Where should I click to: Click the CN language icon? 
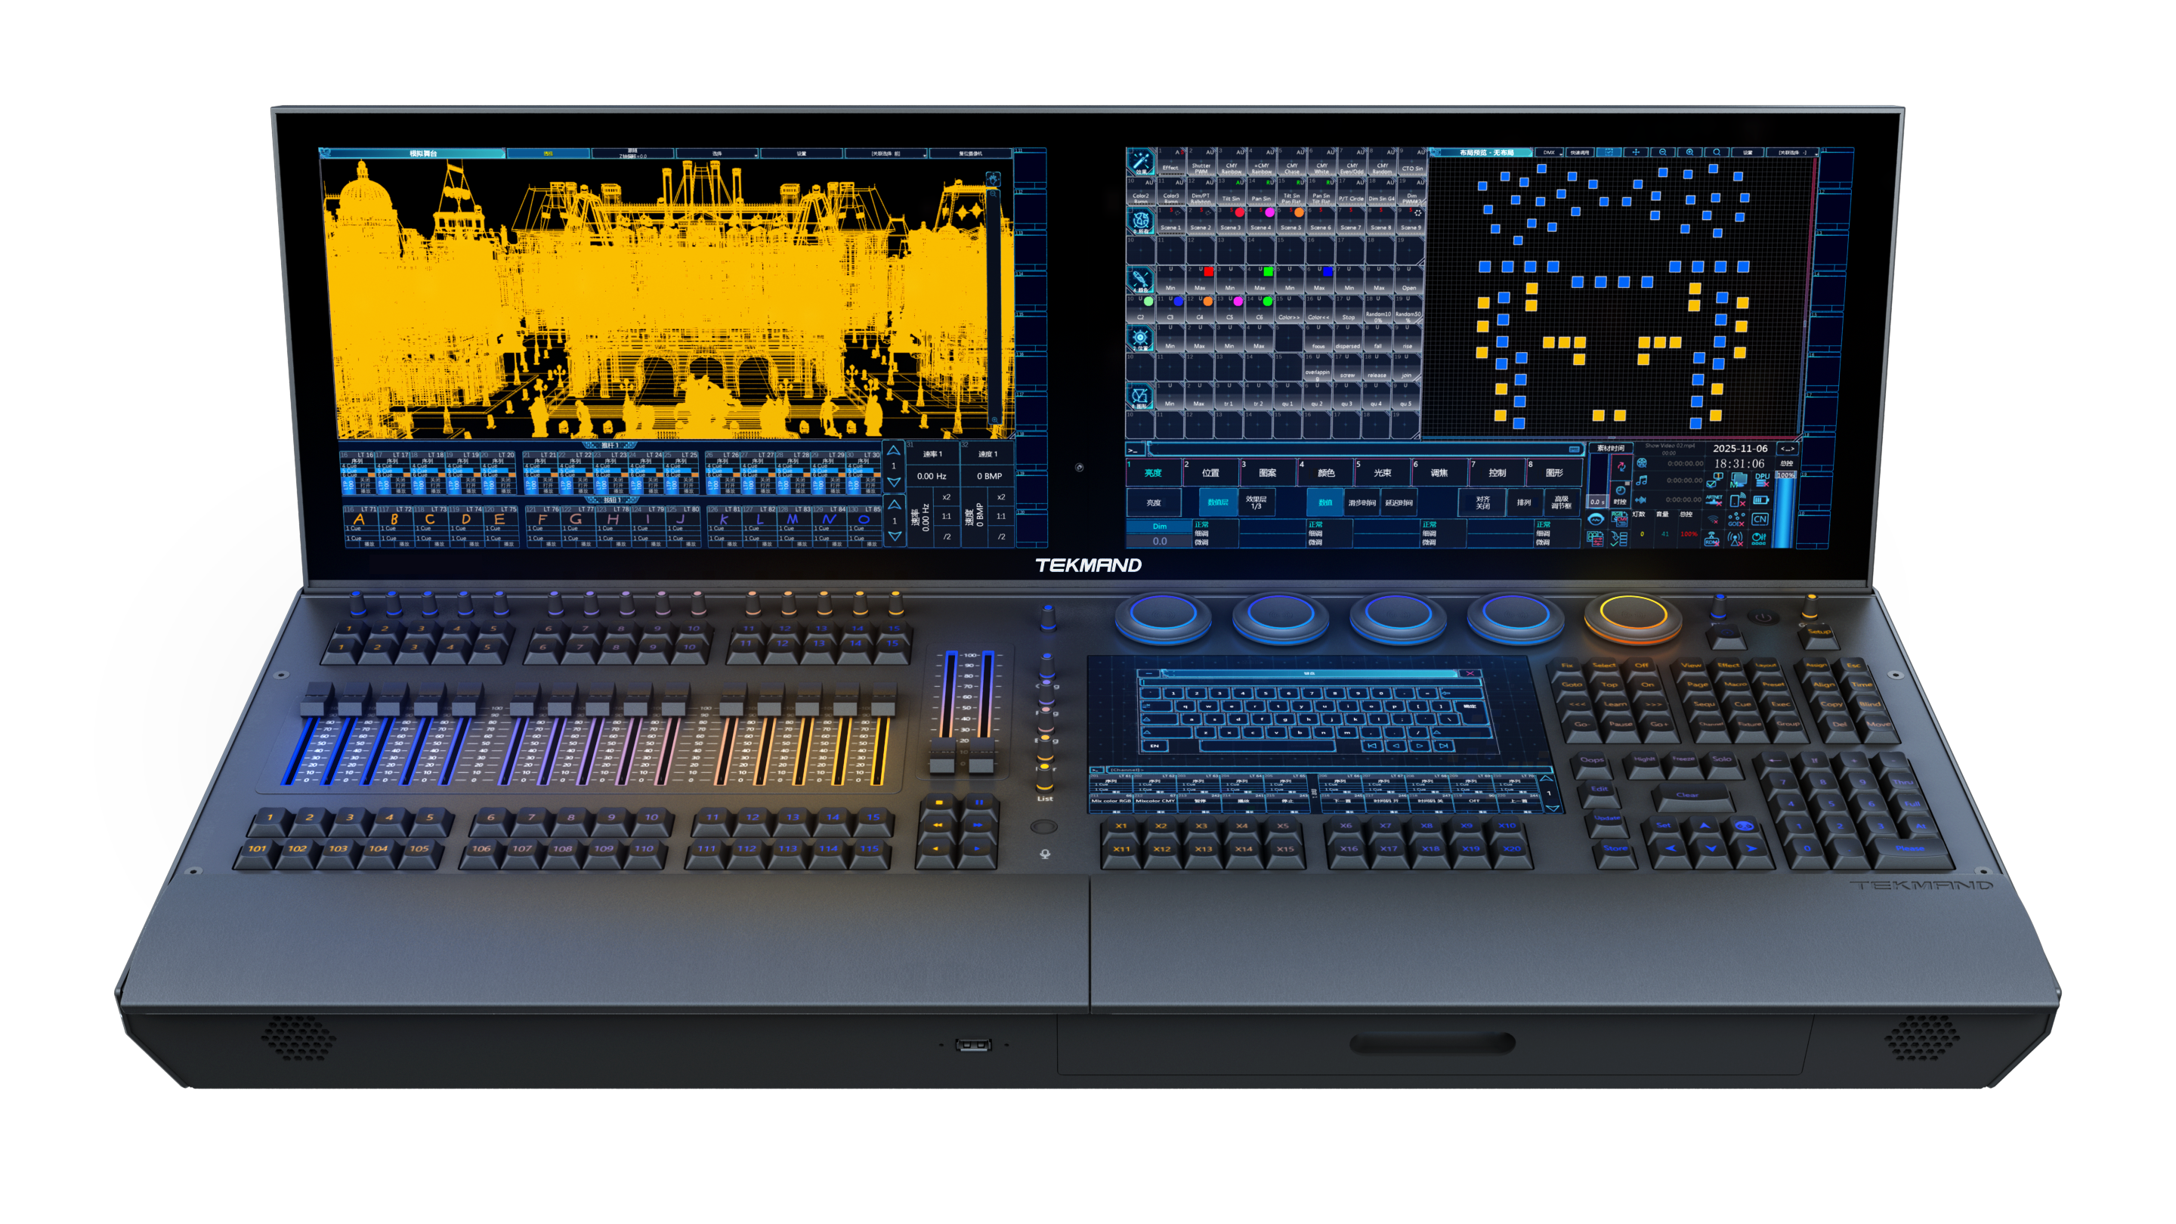pyautogui.click(x=1760, y=520)
